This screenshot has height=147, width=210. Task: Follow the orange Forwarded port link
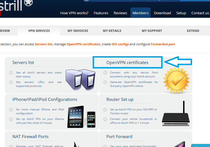pos(163,44)
